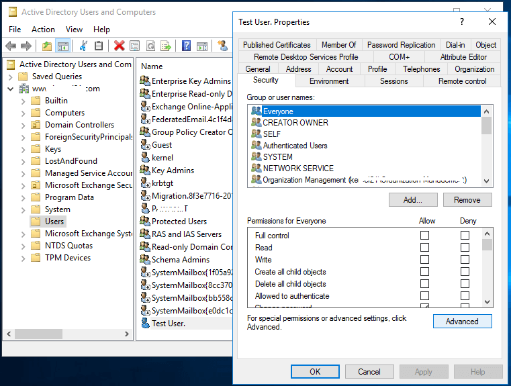Open the Action menu

pos(43,30)
